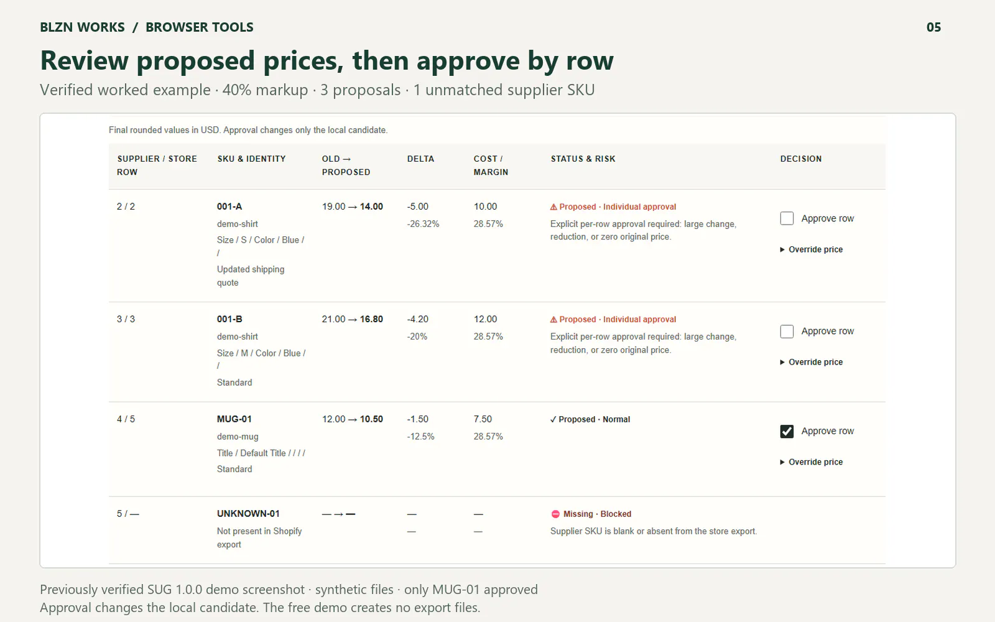995x622 pixels.
Task: Select the -12.5% delta value
Action: coord(421,437)
